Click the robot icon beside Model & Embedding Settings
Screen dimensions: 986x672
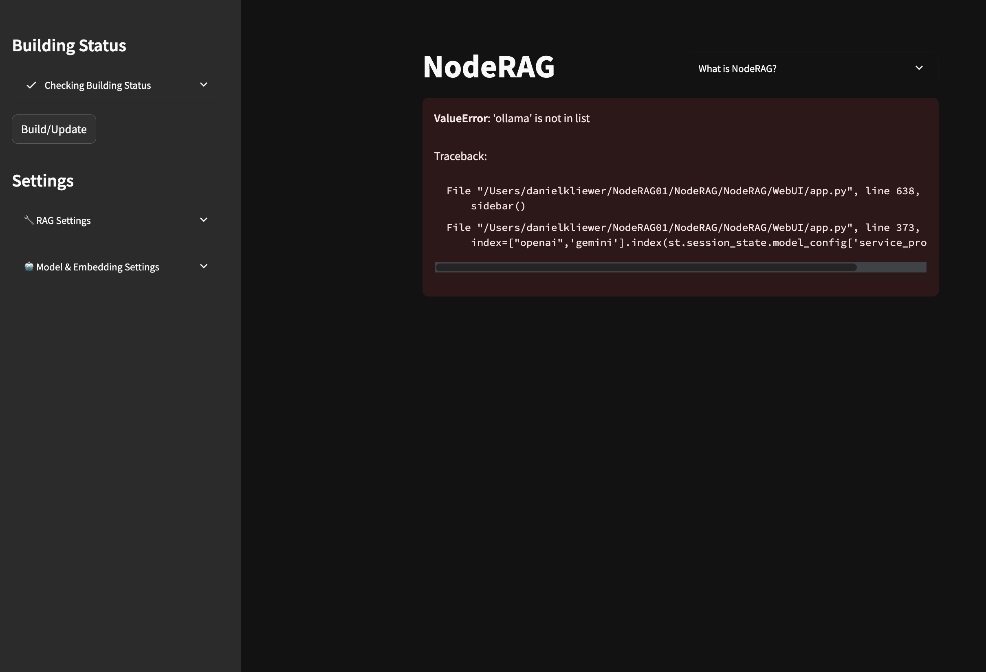(x=29, y=266)
